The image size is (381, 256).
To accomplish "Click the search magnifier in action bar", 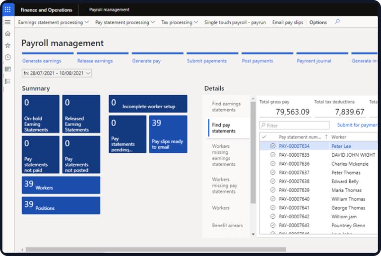I will [337, 22].
